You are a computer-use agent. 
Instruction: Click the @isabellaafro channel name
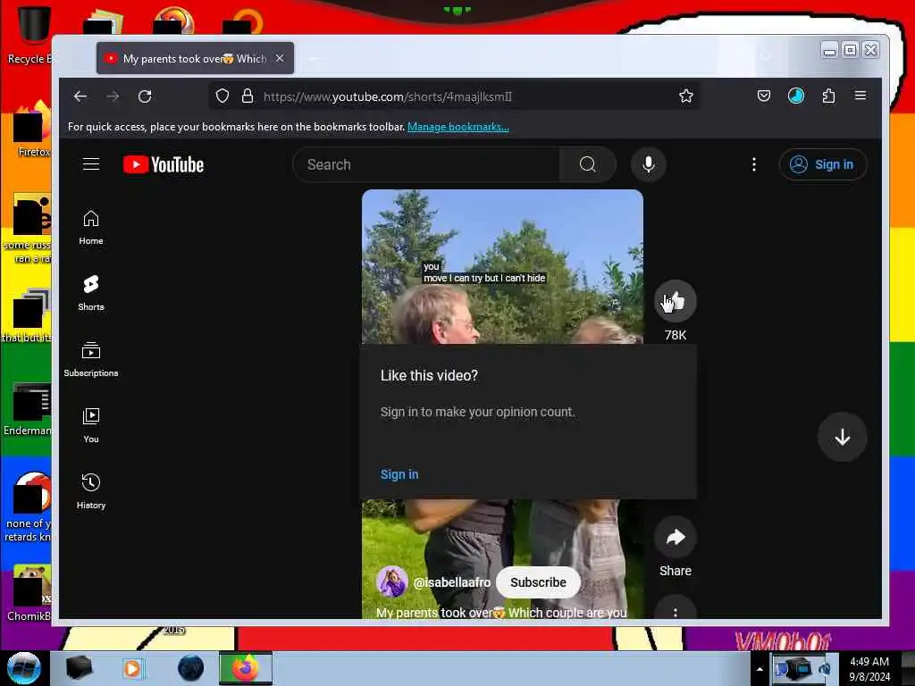pos(451,582)
